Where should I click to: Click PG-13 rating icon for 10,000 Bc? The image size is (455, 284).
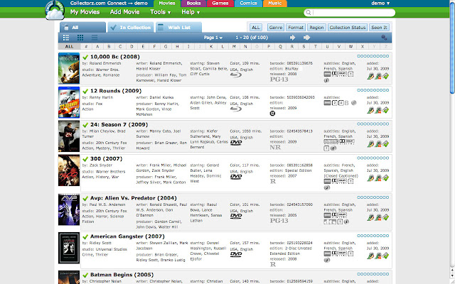coord(279,80)
